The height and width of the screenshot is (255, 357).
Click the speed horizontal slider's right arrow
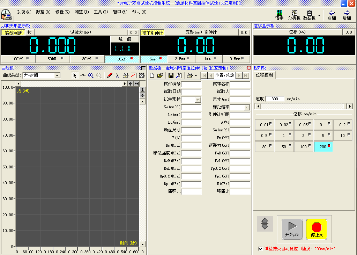[349, 106]
